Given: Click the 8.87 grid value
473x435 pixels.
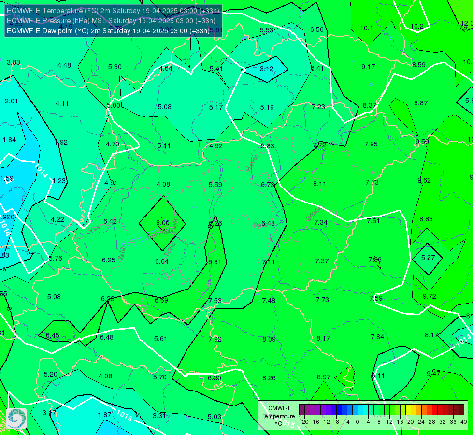Looking at the screenshot, I should [421, 103].
